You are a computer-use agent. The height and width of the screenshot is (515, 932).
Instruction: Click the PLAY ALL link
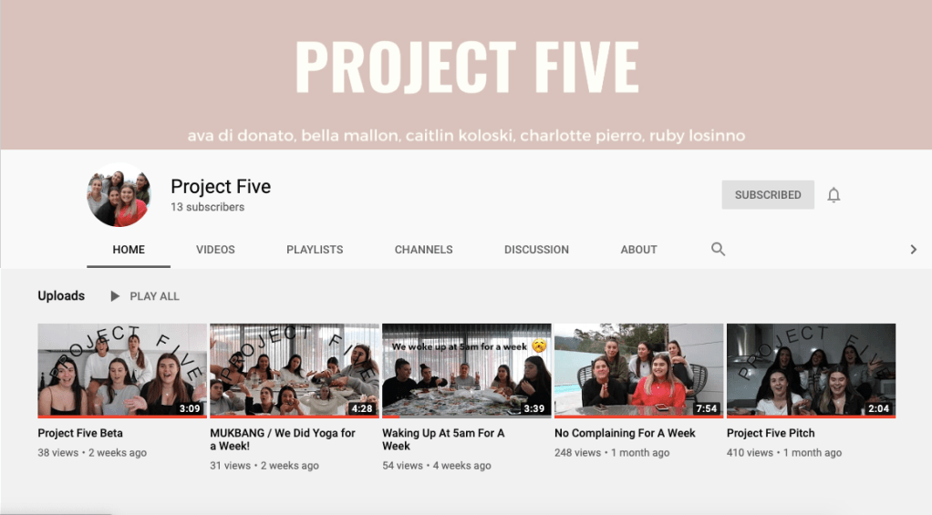click(154, 296)
